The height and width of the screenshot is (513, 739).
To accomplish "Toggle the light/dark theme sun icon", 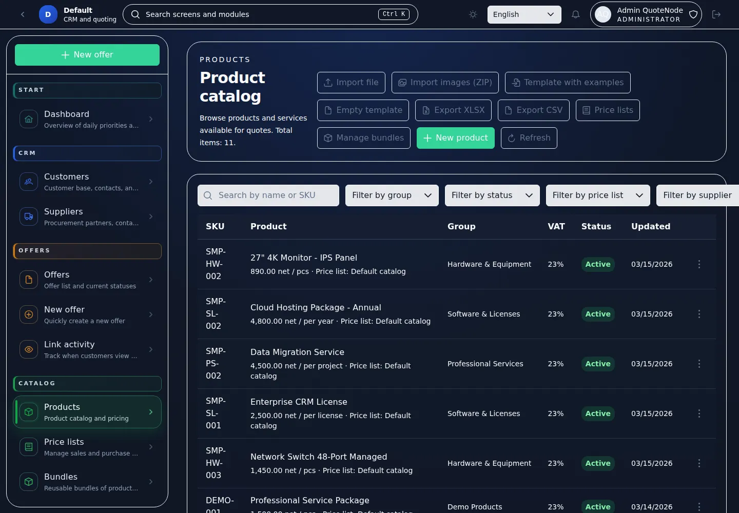I will click(473, 14).
